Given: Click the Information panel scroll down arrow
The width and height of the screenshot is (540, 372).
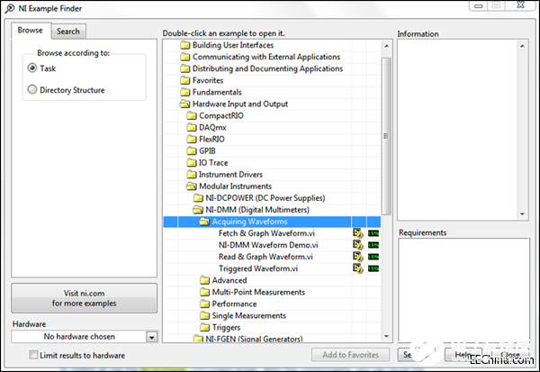Looking at the screenshot, I should click(x=522, y=214).
